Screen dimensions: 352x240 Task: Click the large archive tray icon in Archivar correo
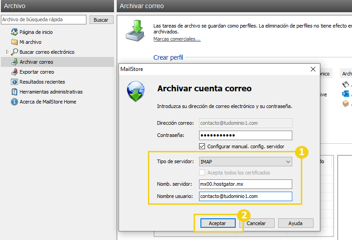click(135, 30)
